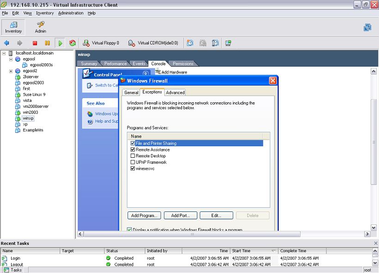Switch to the Performance tab

click(115, 64)
